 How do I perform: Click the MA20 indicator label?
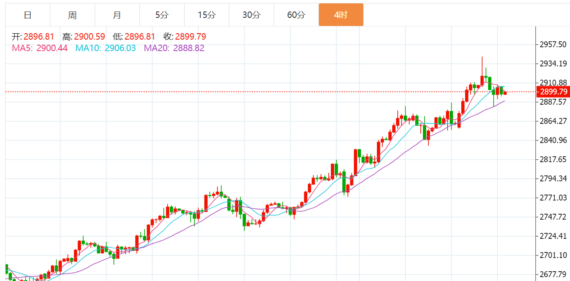[174, 48]
